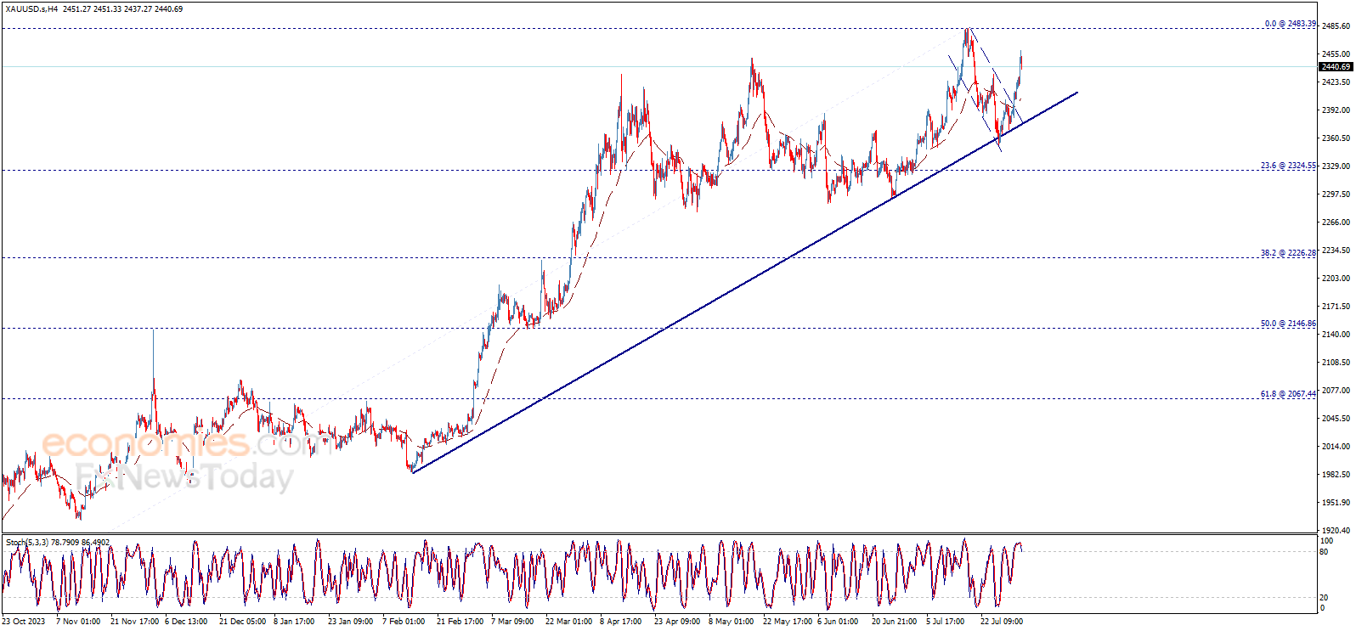Select the solid blue ascending trend line
1356x631 pixels.
pyautogui.click(x=745, y=283)
